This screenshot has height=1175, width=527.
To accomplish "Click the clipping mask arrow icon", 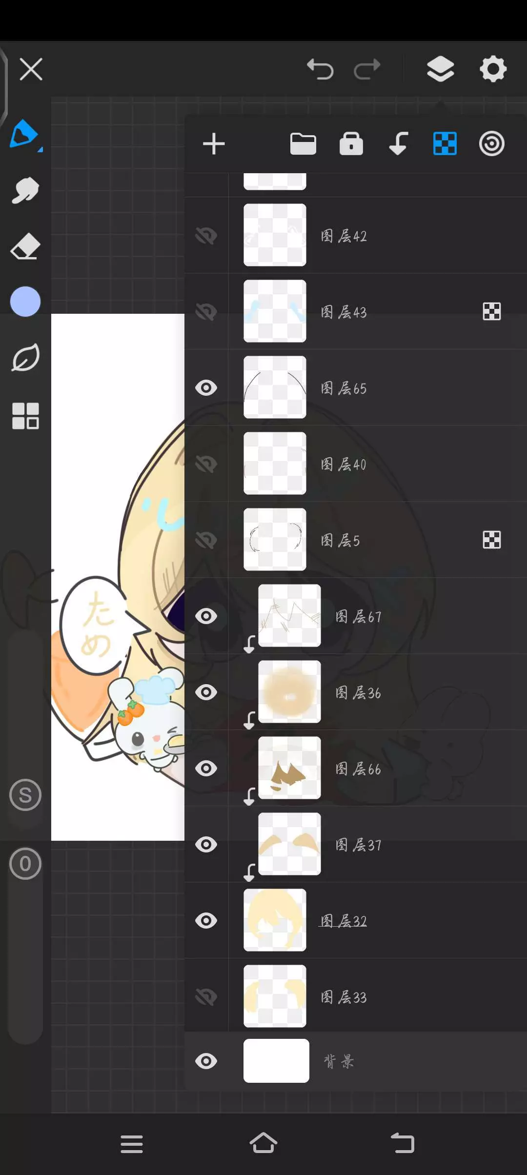I will click(x=398, y=144).
